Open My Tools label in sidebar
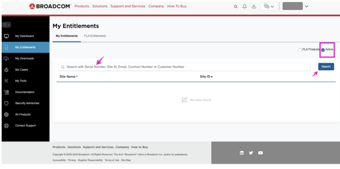Image resolution: width=340 pixels, height=169 pixels. tap(21, 81)
